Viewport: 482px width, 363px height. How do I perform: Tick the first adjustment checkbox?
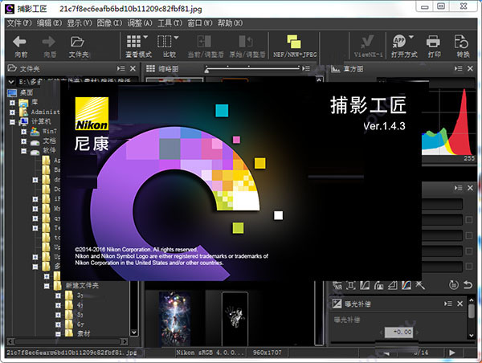[469, 219]
